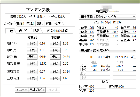The height and width of the screenshot is (97, 140).
Task: Click the 0:484 waiting count
Action: point(66,57)
